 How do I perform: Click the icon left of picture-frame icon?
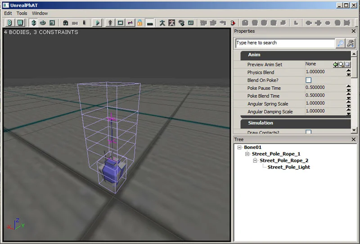tap(181, 23)
